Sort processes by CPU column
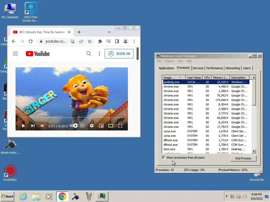Viewport: 270px width, 202px height. pyautogui.click(x=207, y=78)
